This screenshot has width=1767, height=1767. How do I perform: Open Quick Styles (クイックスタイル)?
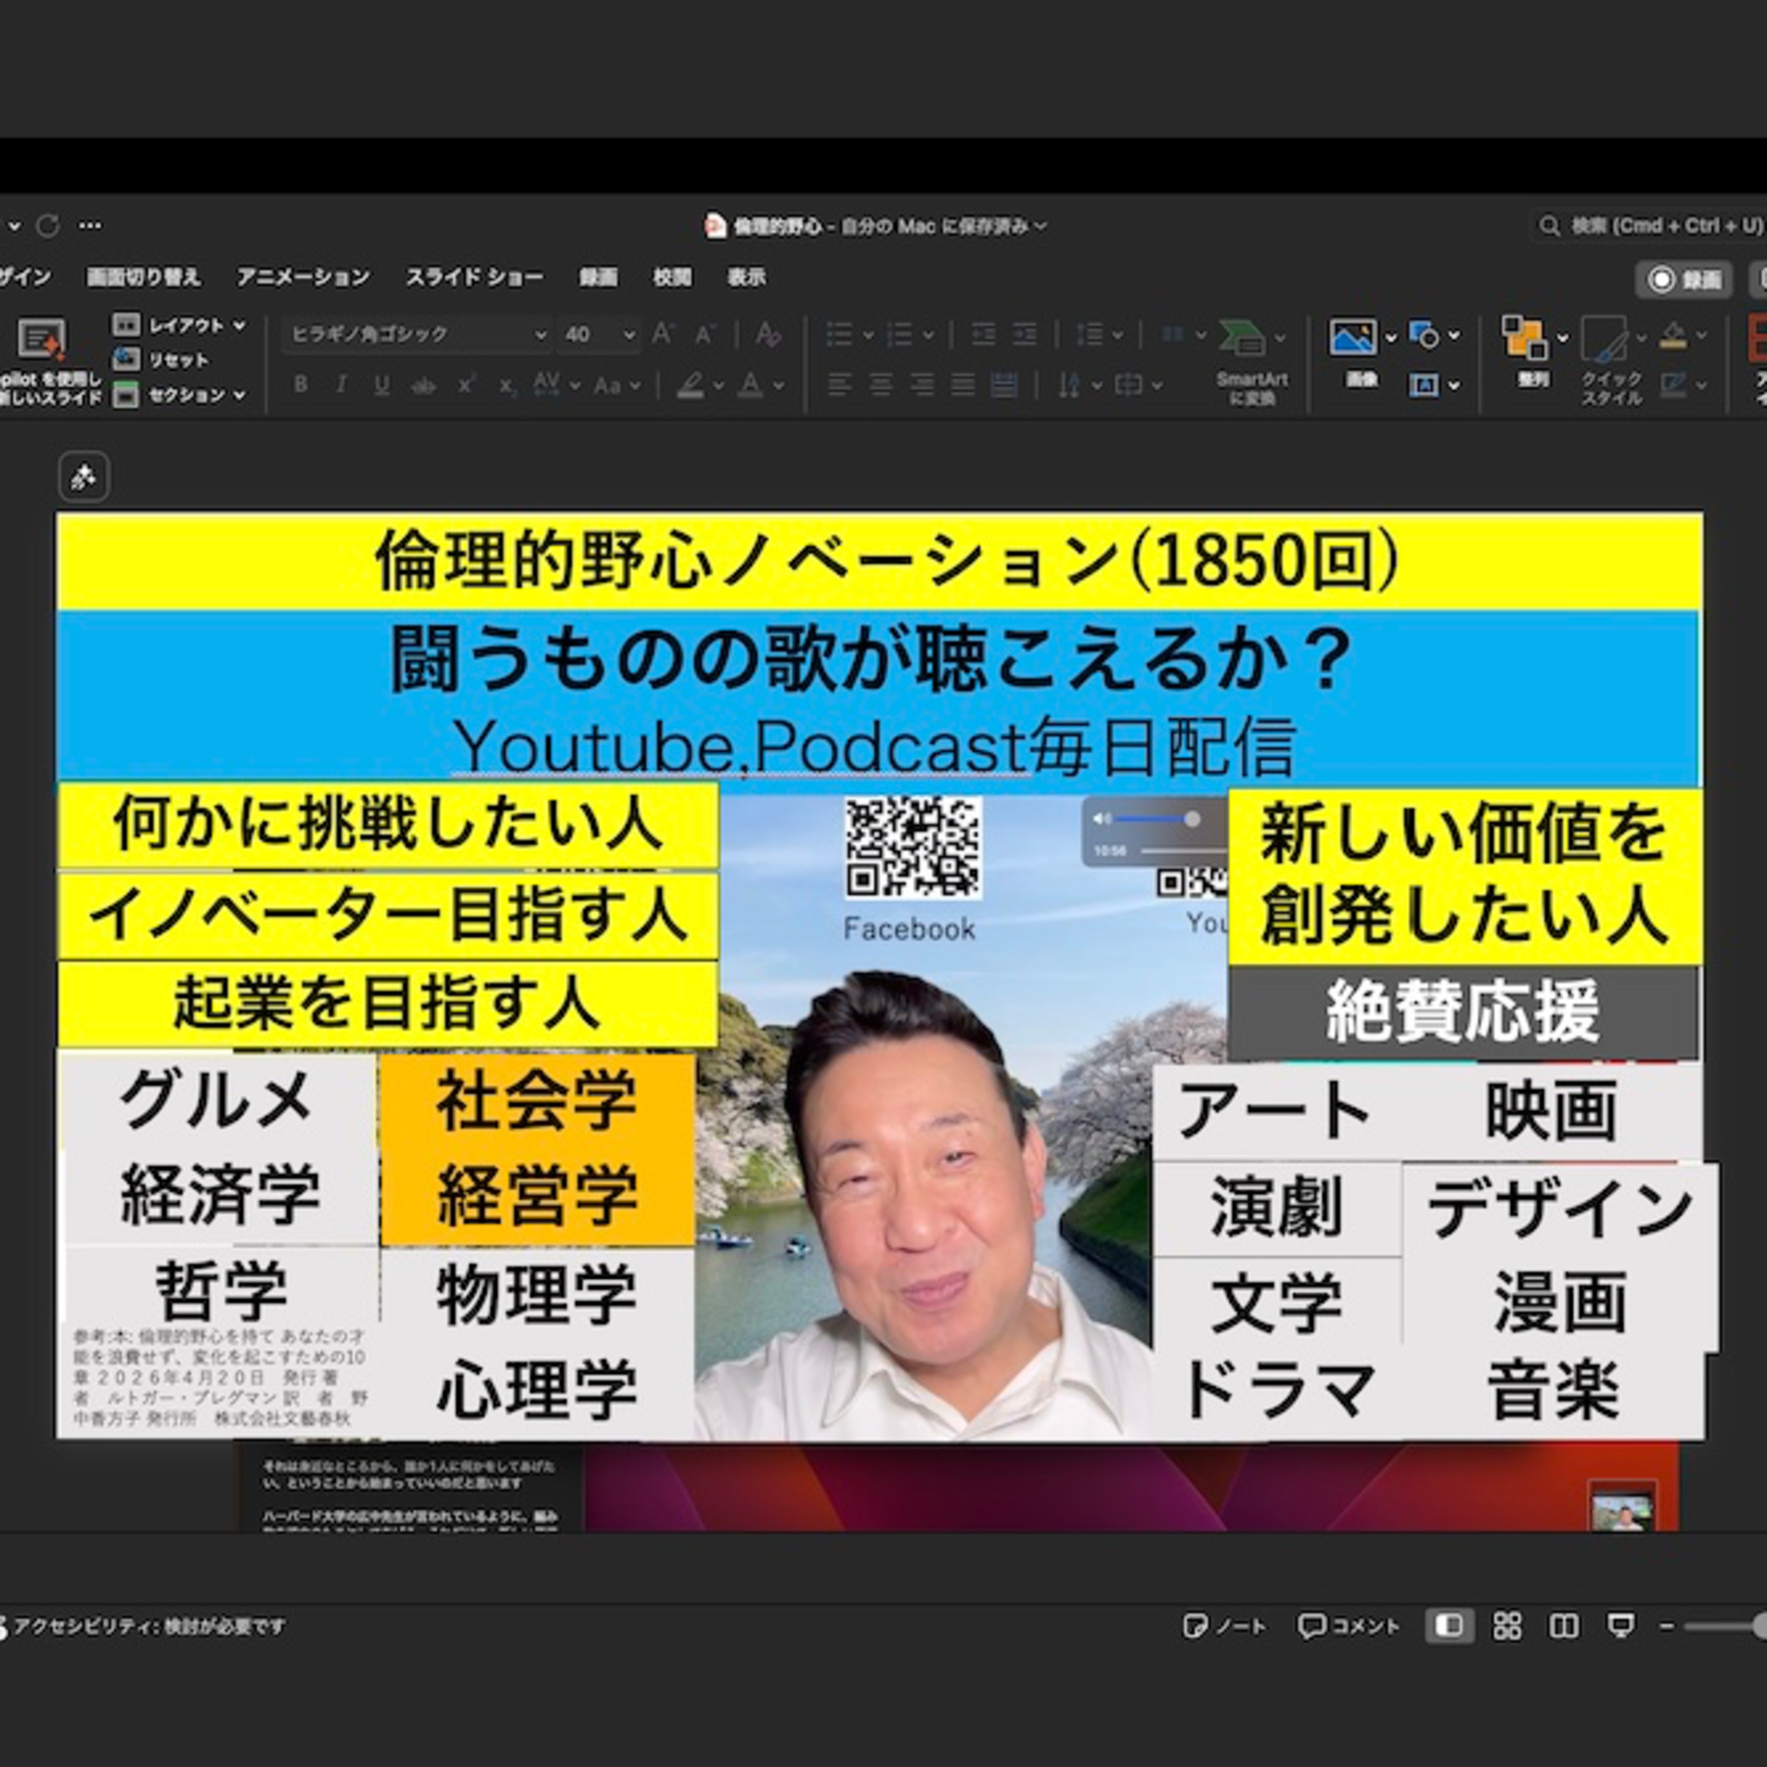[1612, 360]
